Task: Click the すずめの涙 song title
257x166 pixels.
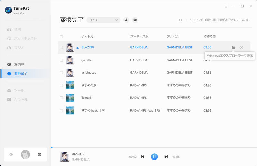Action: 89,85
